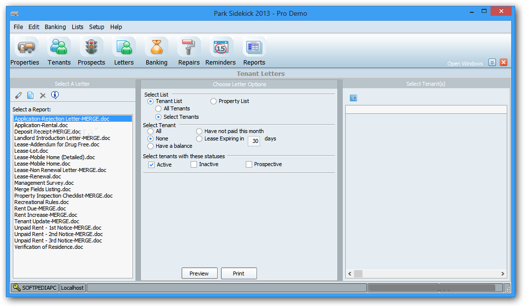Select Landlord Introduction Letter-MERGE.doc
The image size is (525, 307).
[62, 138]
